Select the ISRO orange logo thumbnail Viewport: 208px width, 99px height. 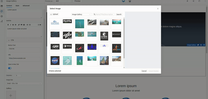click(117, 48)
